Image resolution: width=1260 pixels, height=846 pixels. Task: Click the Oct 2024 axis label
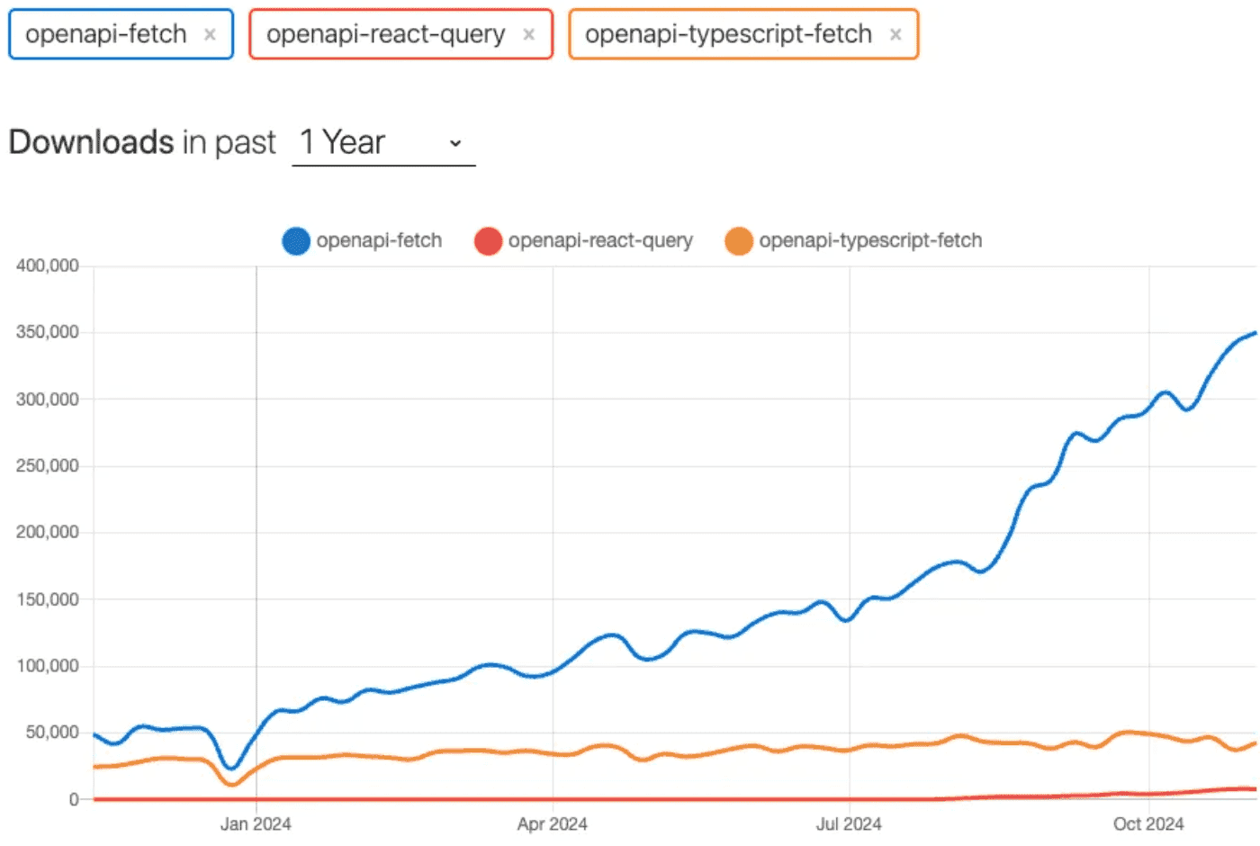[x=1148, y=823]
